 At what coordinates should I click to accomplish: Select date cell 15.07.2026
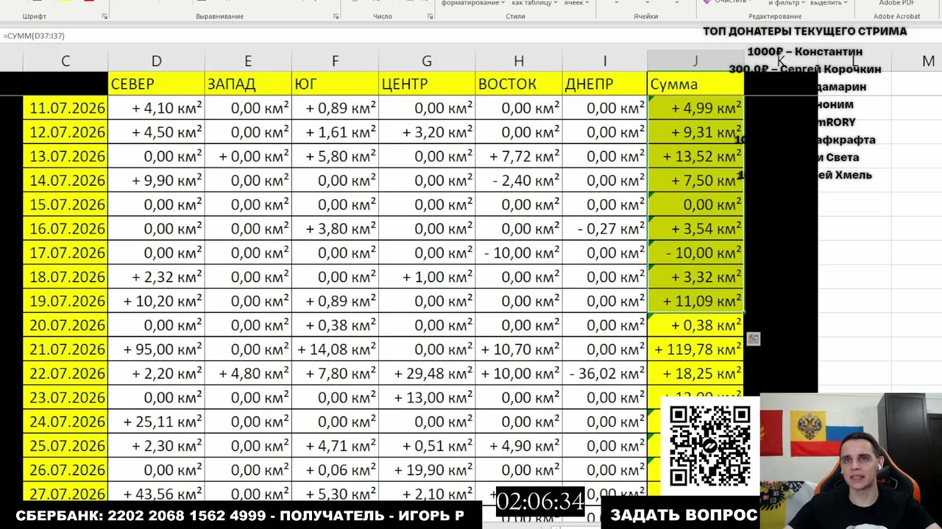65,205
